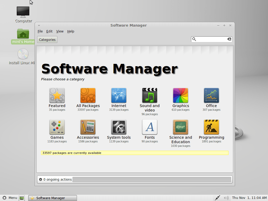
Task: Click '33597 packages are currently available' text
Action: pyautogui.click(x=72, y=153)
